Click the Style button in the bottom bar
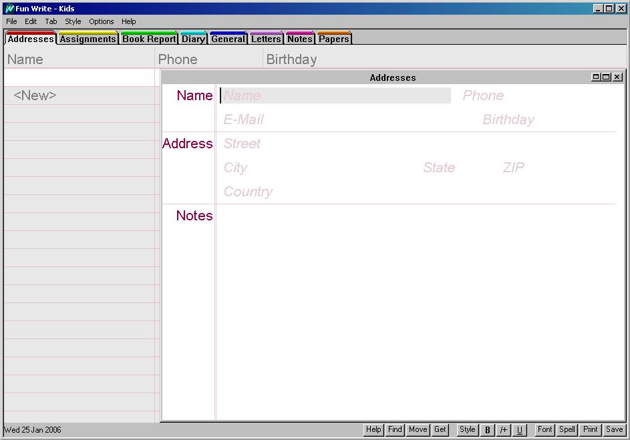630x440 pixels. (467, 429)
